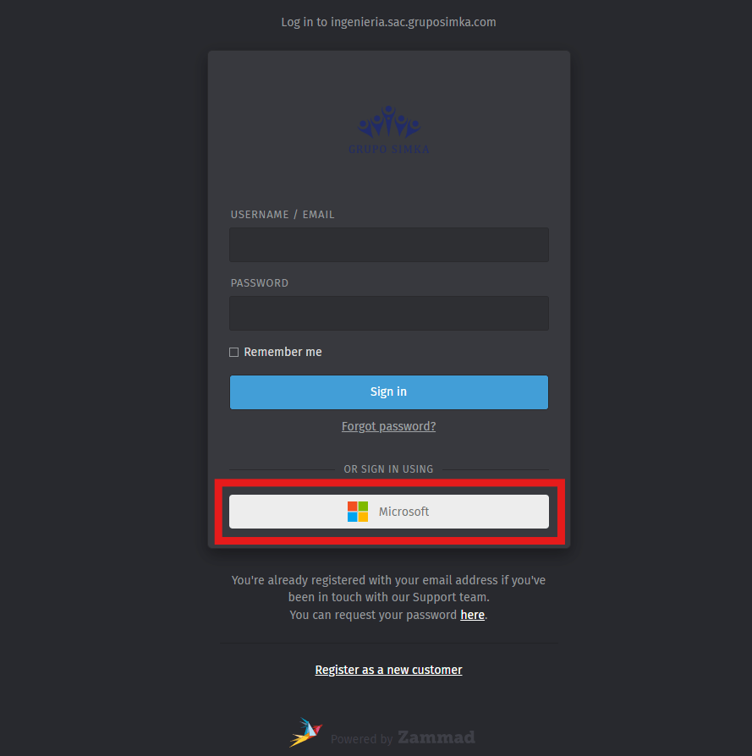Click the already registered info paragraph
The height and width of the screenshot is (756, 752).
(389, 597)
